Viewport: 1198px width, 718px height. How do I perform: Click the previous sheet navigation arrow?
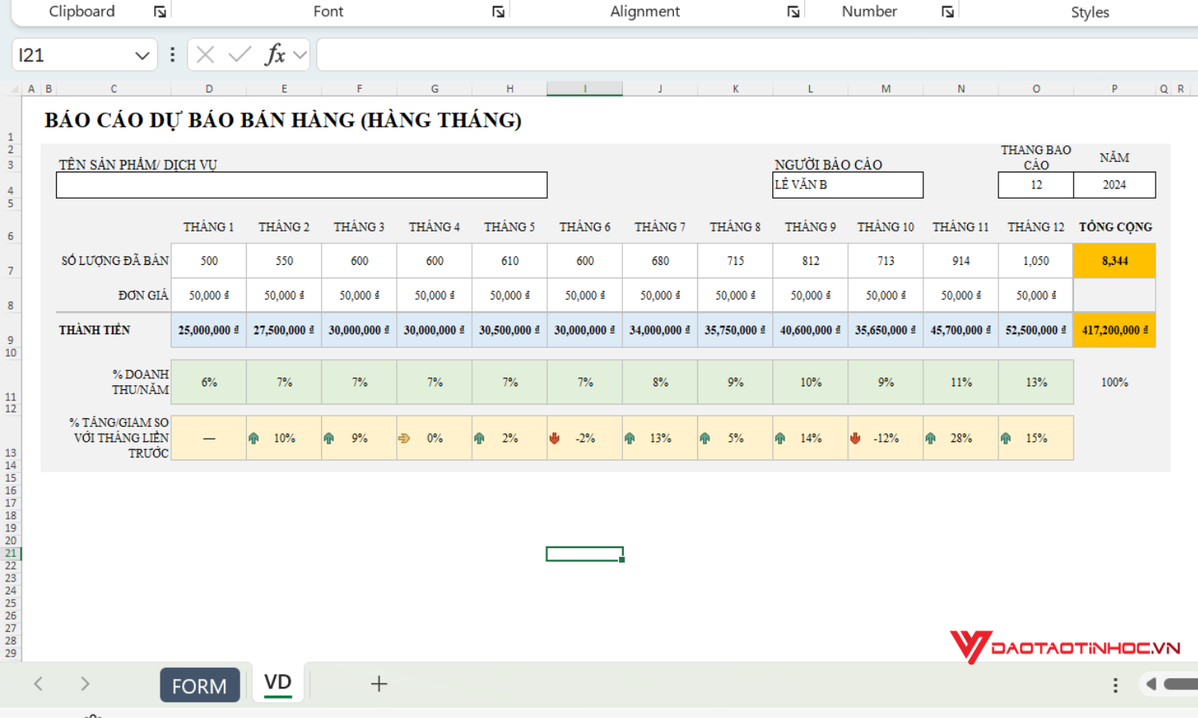click(x=38, y=684)
